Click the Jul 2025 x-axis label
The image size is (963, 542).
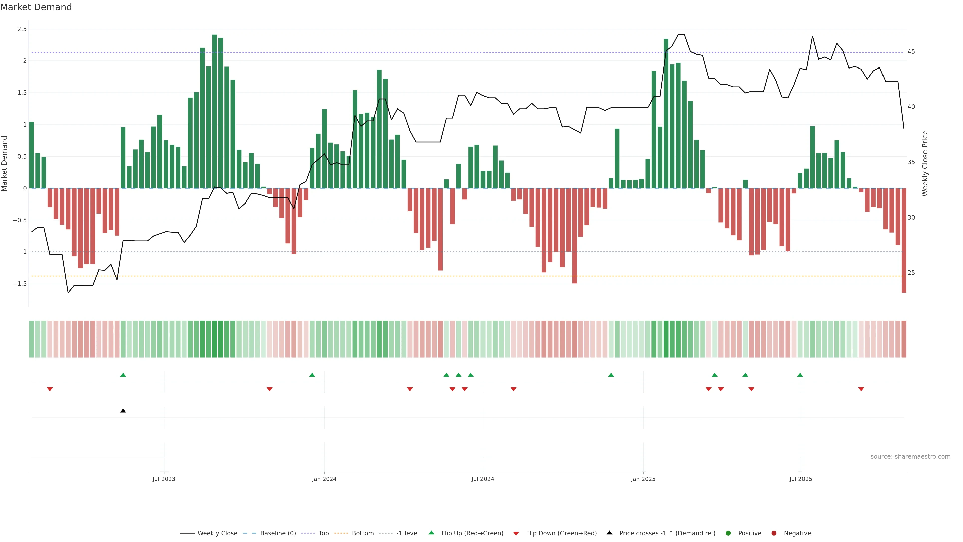coord(800,479)
